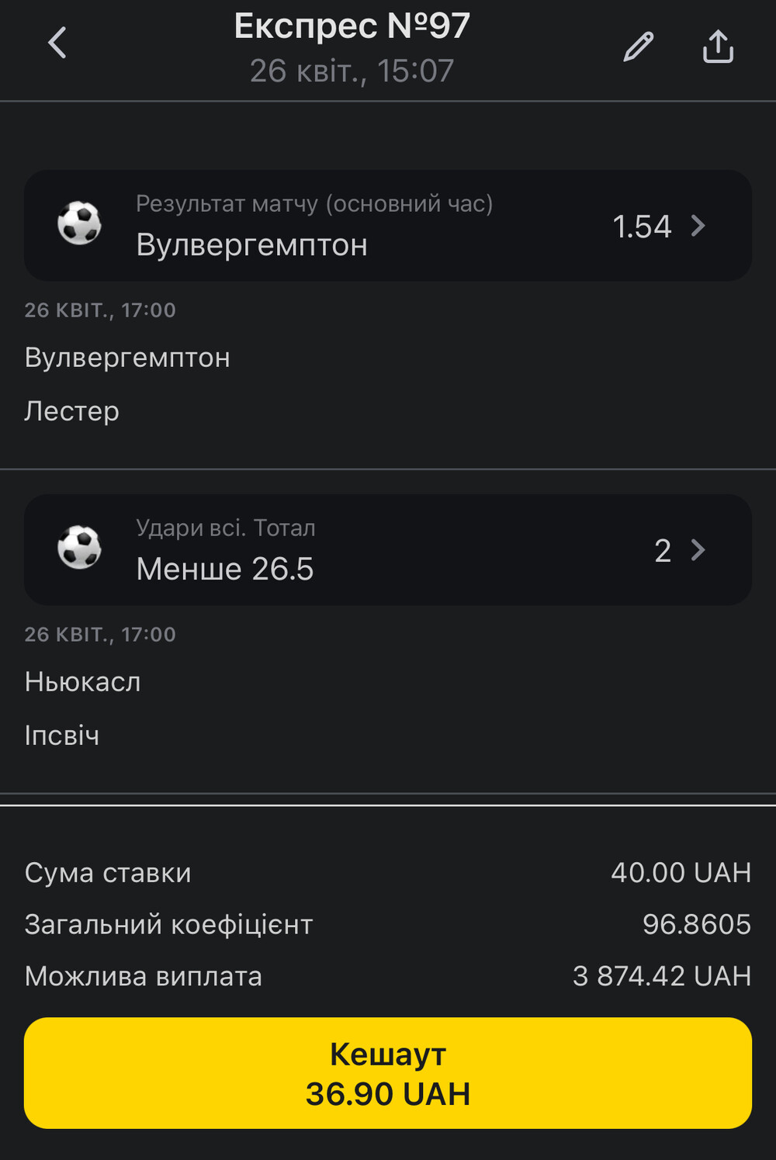Viewport: 776px width, 1160px height.
Task: Tap the football icon beside Вулвергемптон bet
Action: pos(79,223)
